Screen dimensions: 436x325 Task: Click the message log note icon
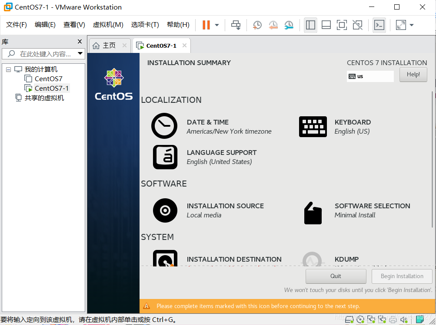419,320
